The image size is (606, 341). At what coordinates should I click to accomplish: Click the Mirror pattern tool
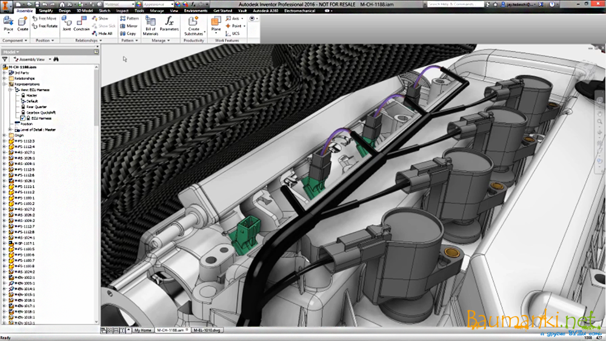(x=128, y=26)
